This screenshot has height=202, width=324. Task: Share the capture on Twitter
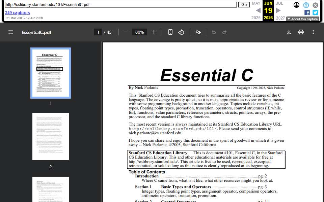315,12
